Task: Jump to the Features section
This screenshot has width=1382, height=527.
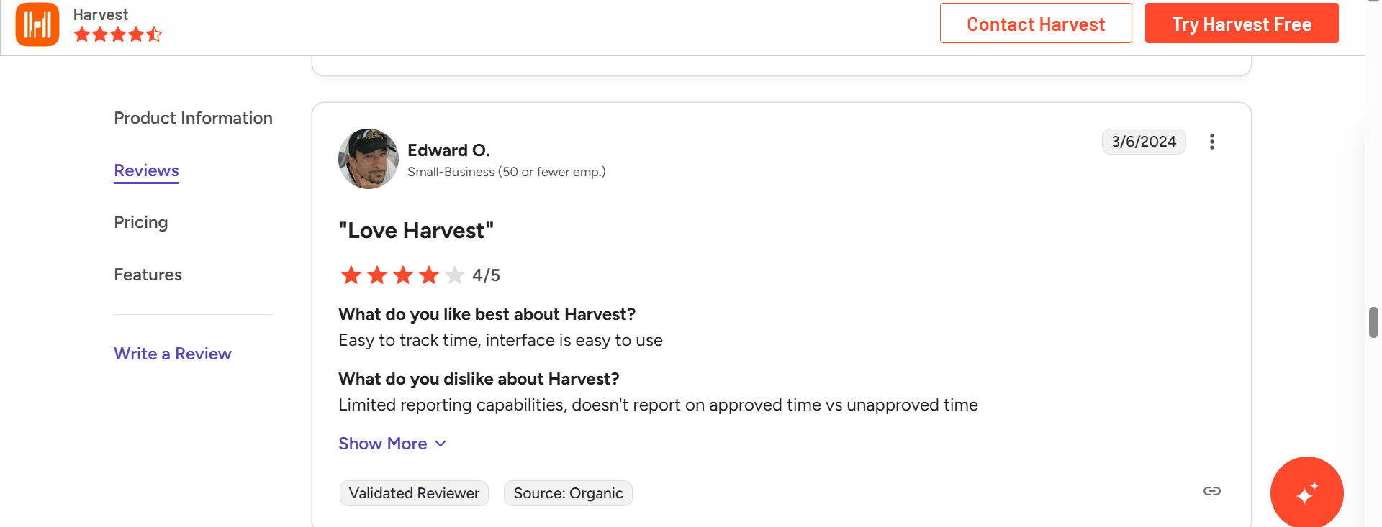Action: (148, 275)
